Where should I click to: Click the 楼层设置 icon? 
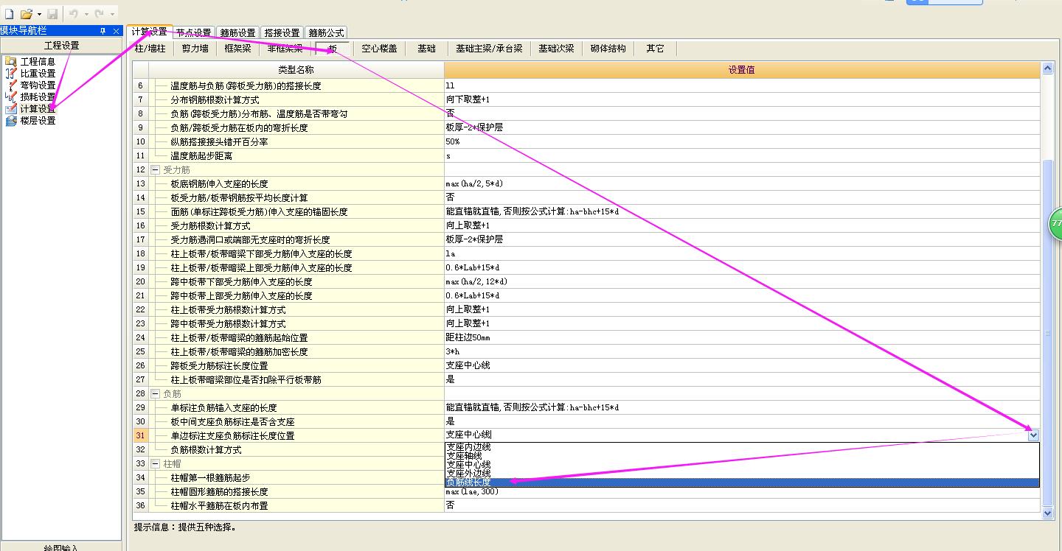(10, 120)
